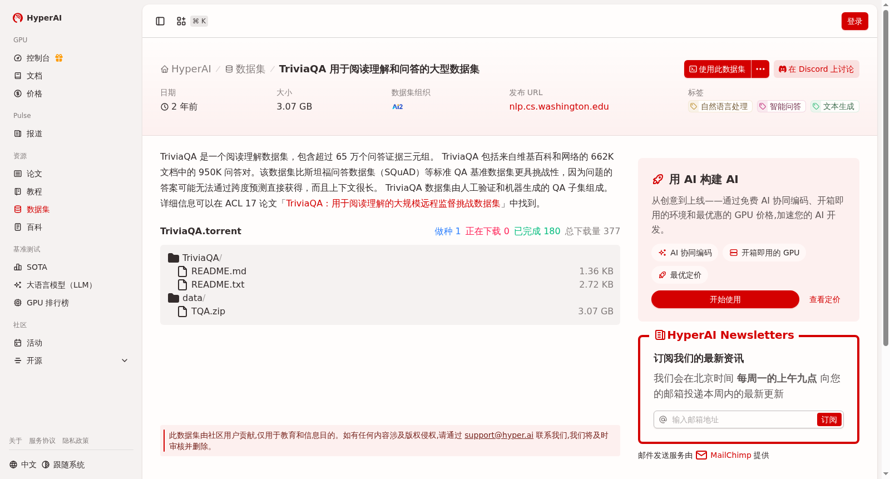Open 论文 in the sidebar

coord(28,174)
